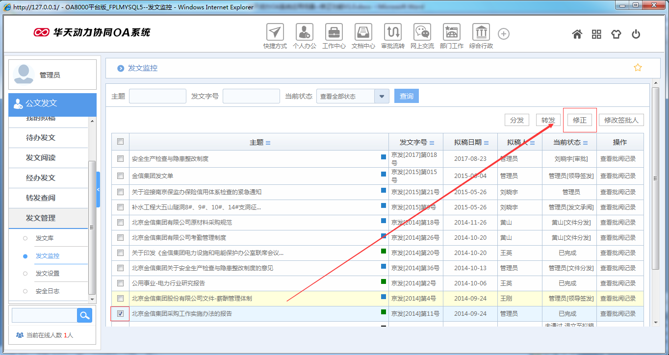Click the sidebar search magnifier icon
669x355 pixels.
click(84, 315)
